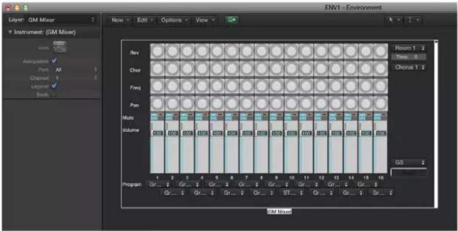Viewport: 458px width, 231px height.
Task: Open the Edit menu
Action: (x=145, y=20)
